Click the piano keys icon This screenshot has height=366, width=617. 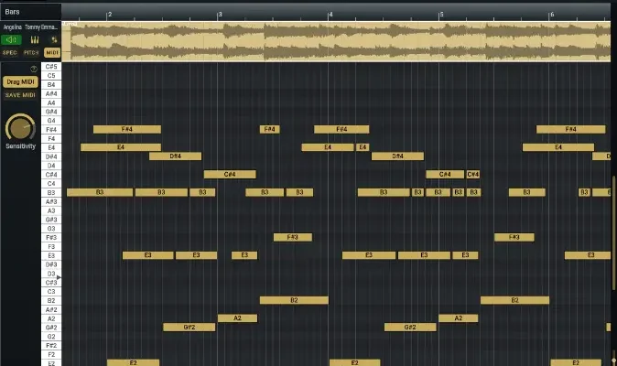point(34,39)
